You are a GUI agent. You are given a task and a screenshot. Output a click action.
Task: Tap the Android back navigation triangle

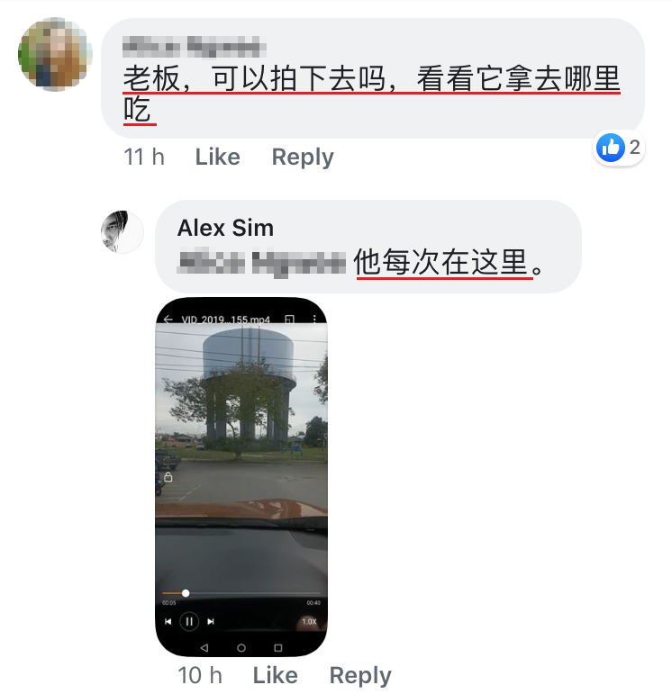click(204, 648)
